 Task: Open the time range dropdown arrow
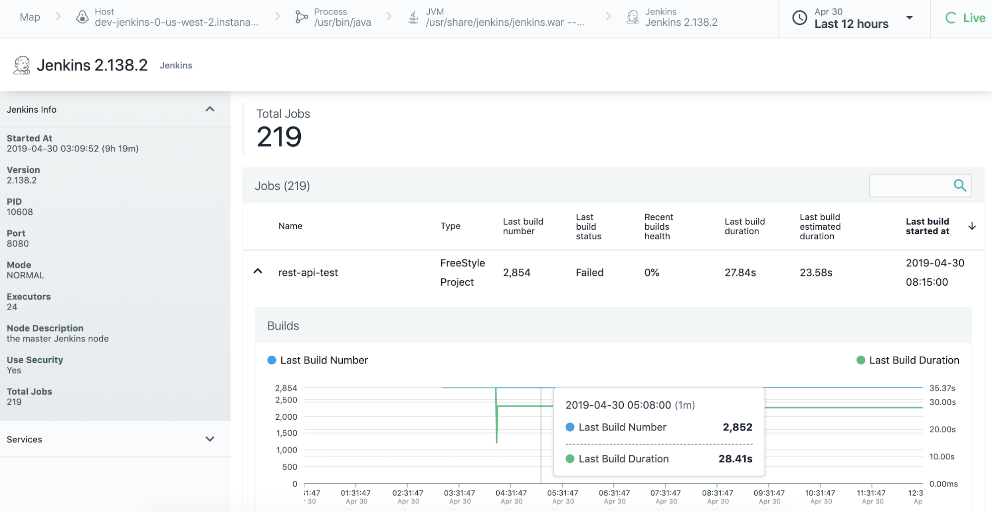click(x=909, y=18)
